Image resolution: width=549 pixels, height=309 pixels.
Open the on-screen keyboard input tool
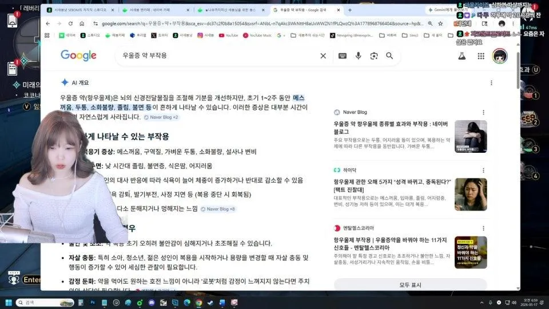[342, 56]
